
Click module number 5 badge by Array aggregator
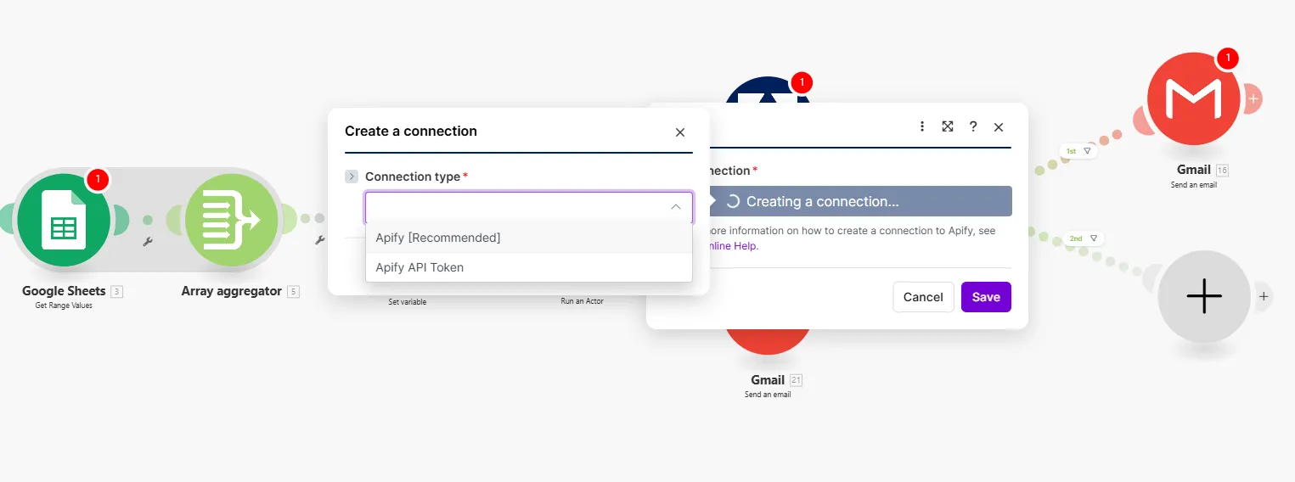click(x=293, y=292)
